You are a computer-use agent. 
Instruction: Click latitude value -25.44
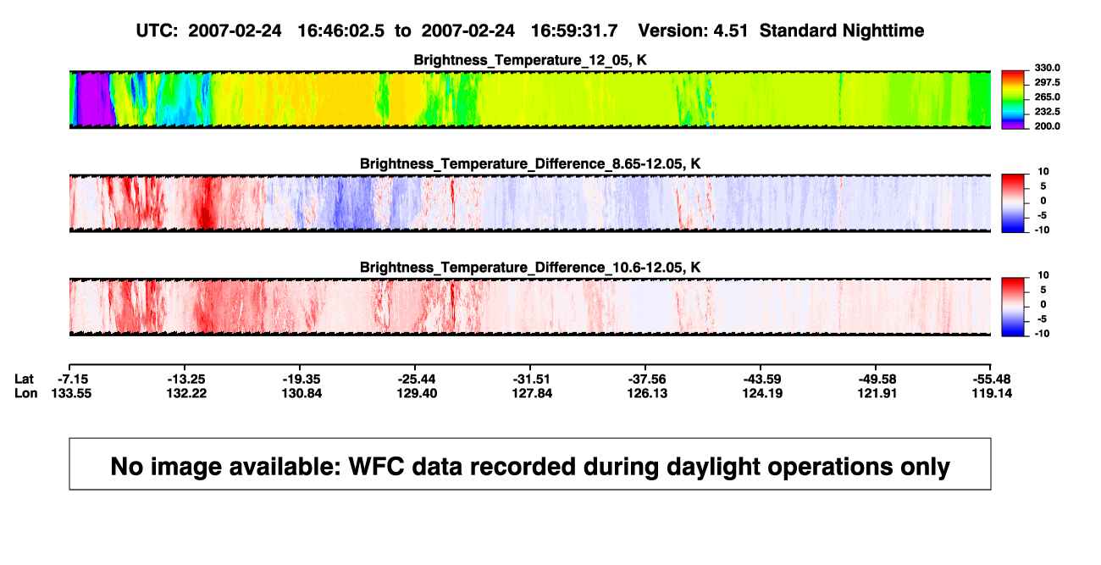(415, 378)
